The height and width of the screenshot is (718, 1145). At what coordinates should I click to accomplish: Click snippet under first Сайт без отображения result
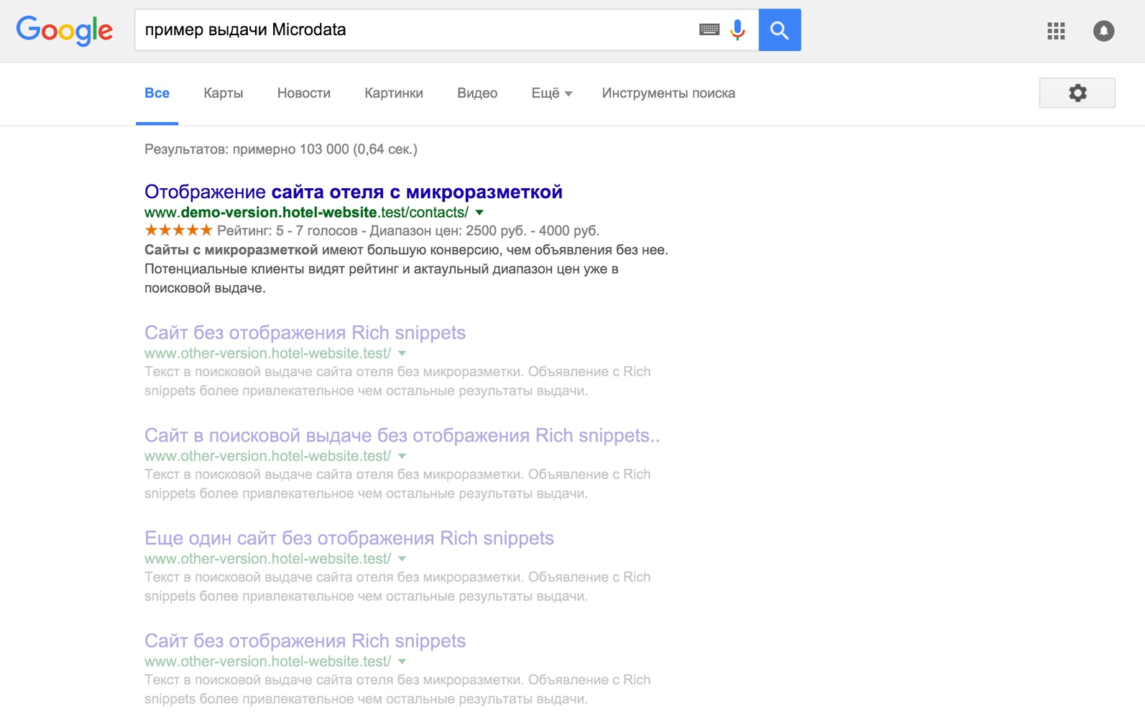pos(397,381)
